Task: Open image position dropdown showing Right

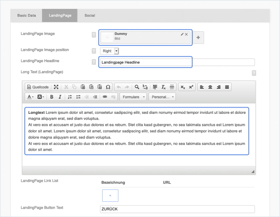Action: tap(109, 51)
